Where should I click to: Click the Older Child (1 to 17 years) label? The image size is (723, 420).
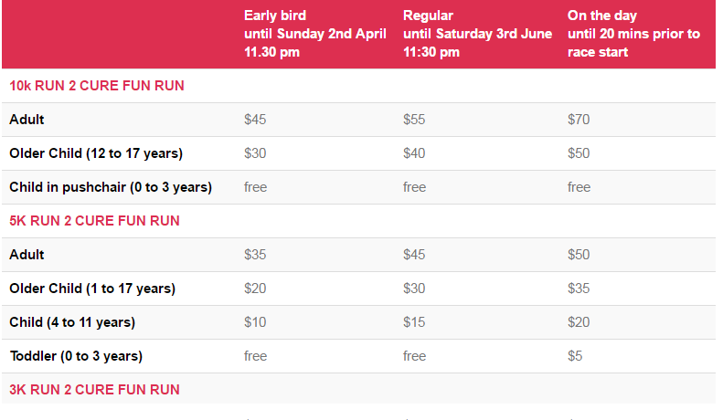92,289
